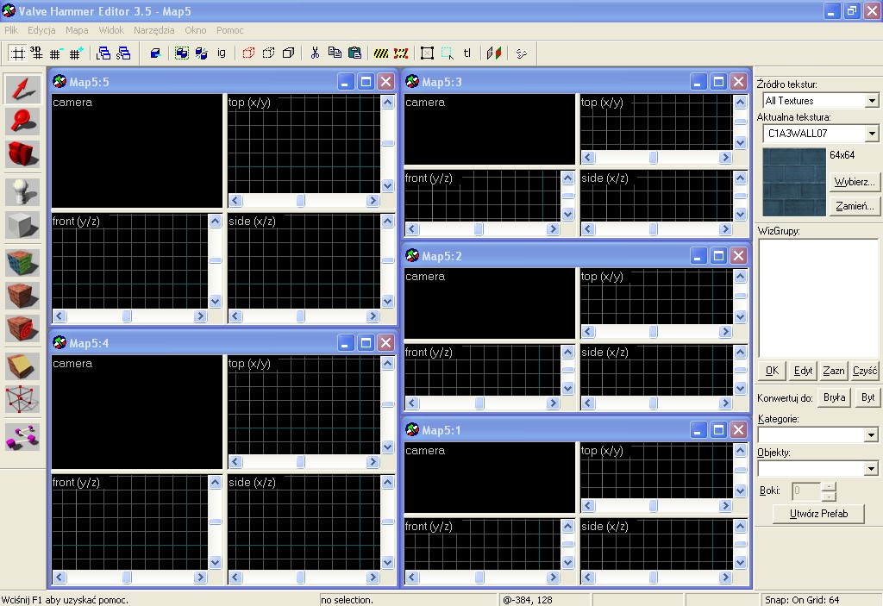
Task: Open the Pomoc menu
Action: tap(229, 30)
